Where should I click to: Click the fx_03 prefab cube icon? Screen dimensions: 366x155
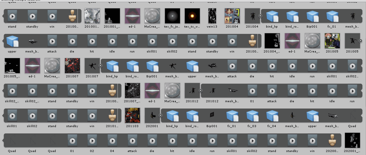coord(252,115)
